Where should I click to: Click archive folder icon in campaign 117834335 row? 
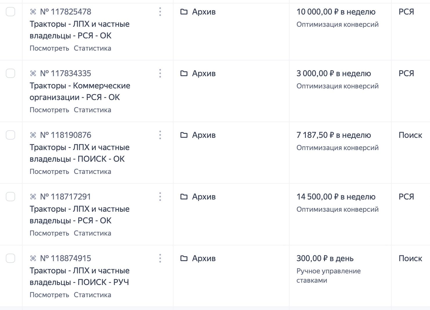(184, 73)
